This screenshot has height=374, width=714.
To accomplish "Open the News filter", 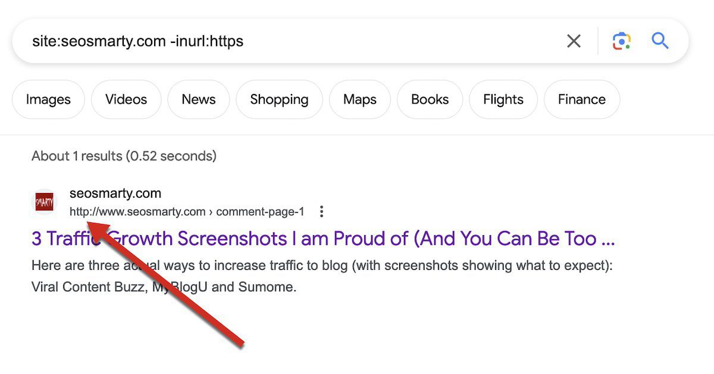I will (199, 99).
